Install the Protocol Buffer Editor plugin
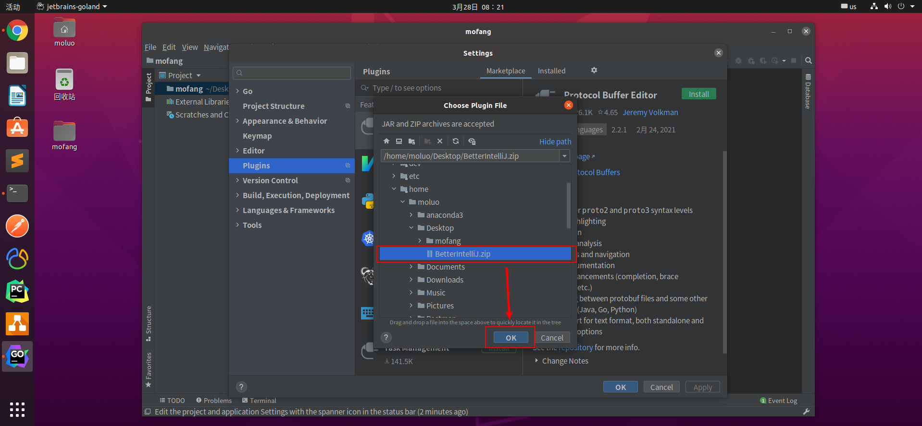This screenshot has width=922, height=426. (699, 94)
